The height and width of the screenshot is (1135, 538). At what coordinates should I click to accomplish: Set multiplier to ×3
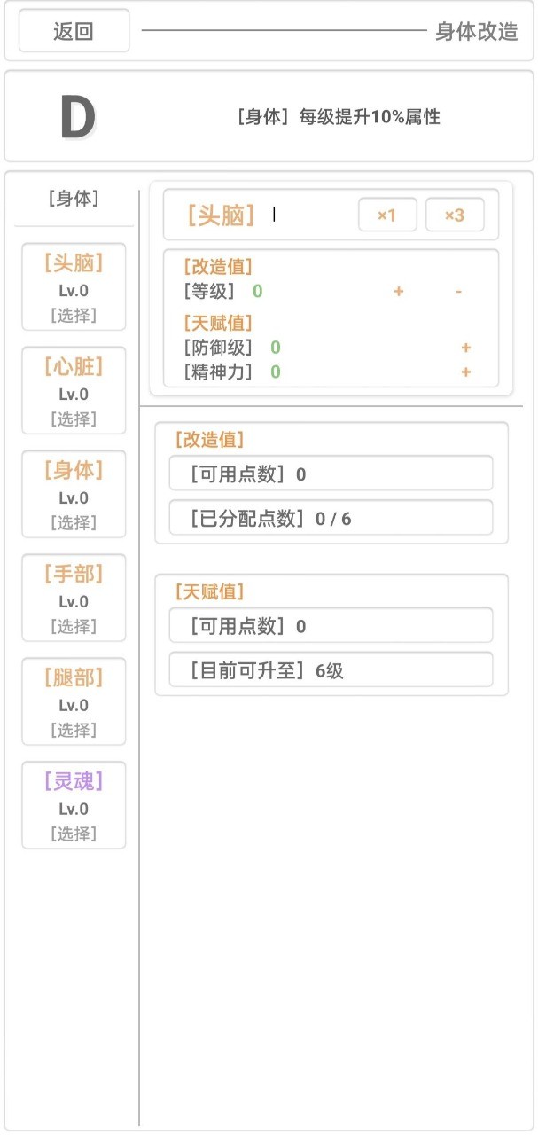(x=454, y=215)
